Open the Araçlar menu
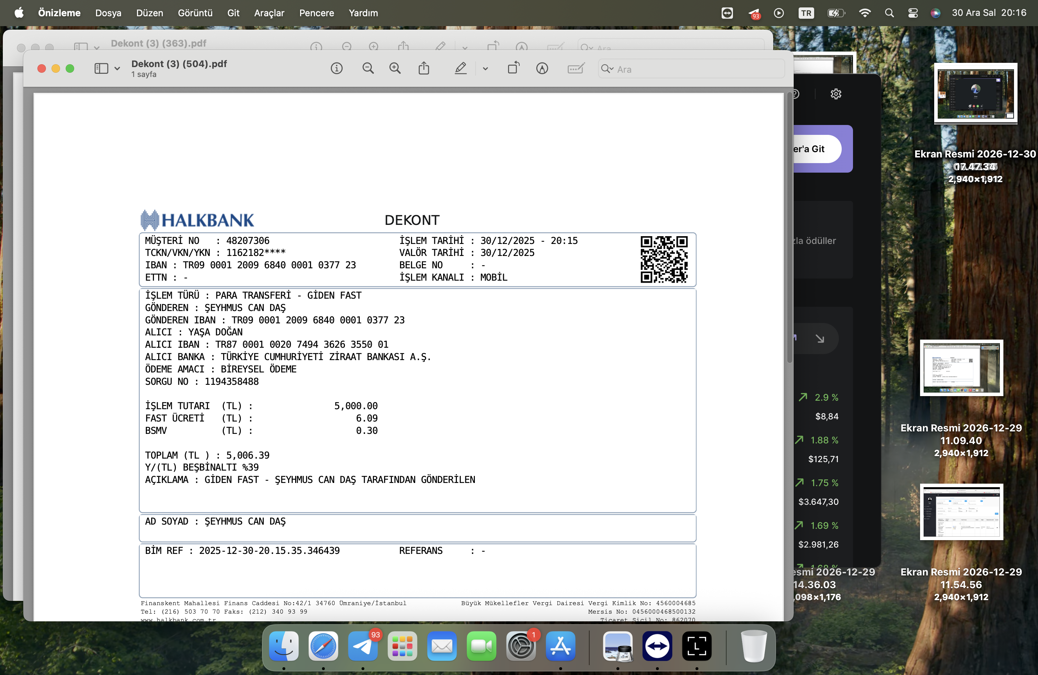 coord(269,13)
